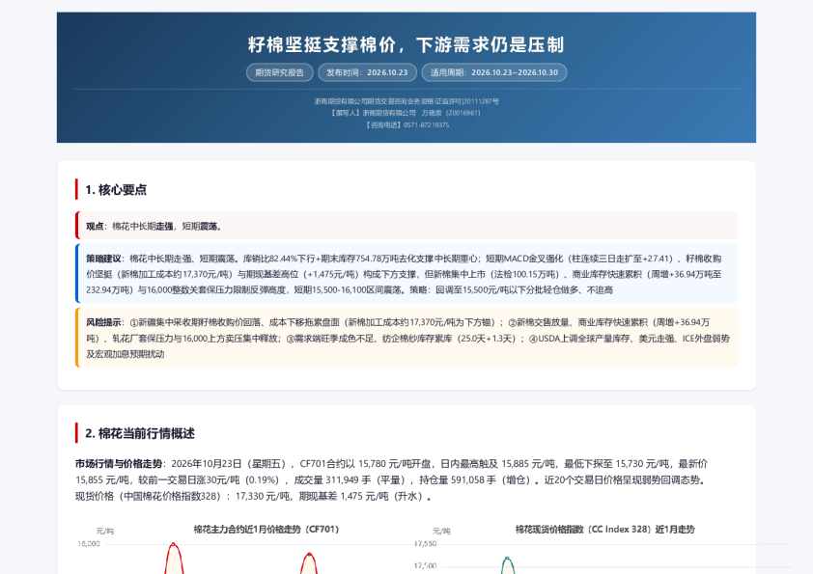
Task: Select the 期货研究报告 pill badge
Action: click(279, 72)
